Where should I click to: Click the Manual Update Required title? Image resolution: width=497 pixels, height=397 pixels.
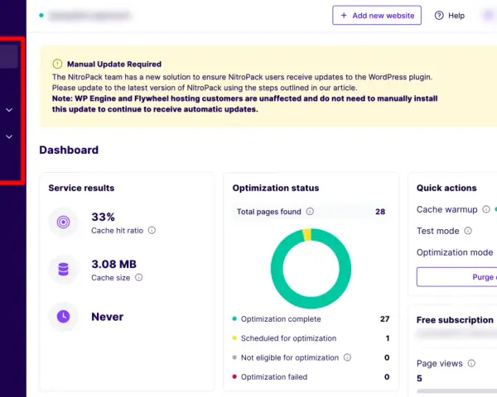point(114,64)
